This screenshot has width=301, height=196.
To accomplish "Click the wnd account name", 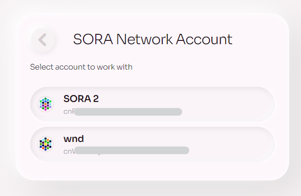I will [74, 139].
